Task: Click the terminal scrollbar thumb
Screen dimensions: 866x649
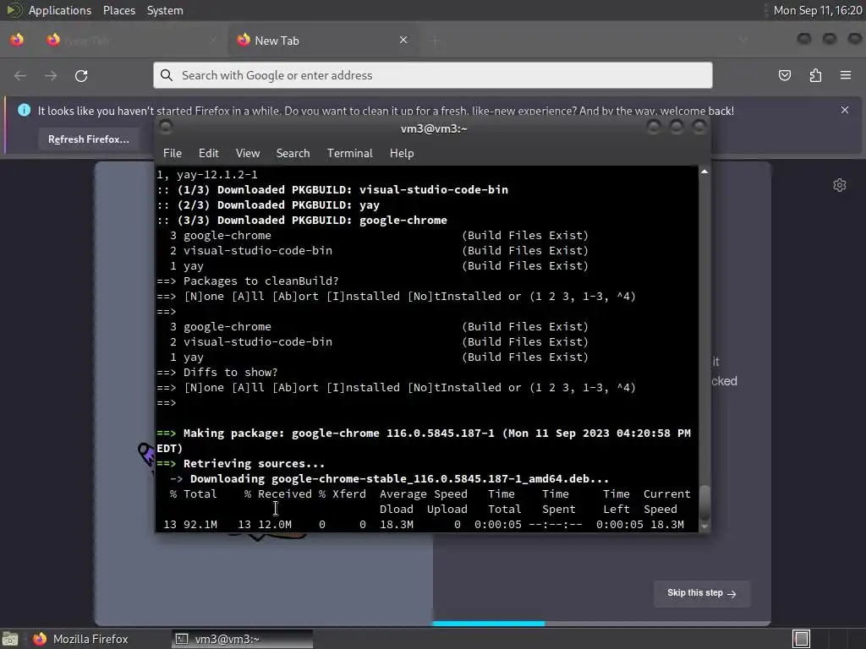Action: coord(704,503)
